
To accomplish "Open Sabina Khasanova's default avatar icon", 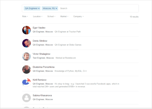I will coord(26,98).
